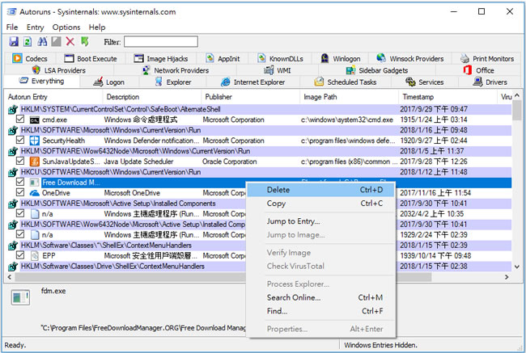Sort by Publisher column header
The height and width of the screenshot is (353, 526).
(x=250, y=97)
